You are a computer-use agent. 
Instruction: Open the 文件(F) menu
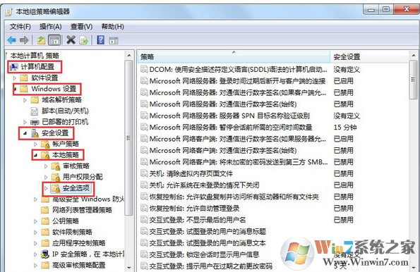click(20, 27)
